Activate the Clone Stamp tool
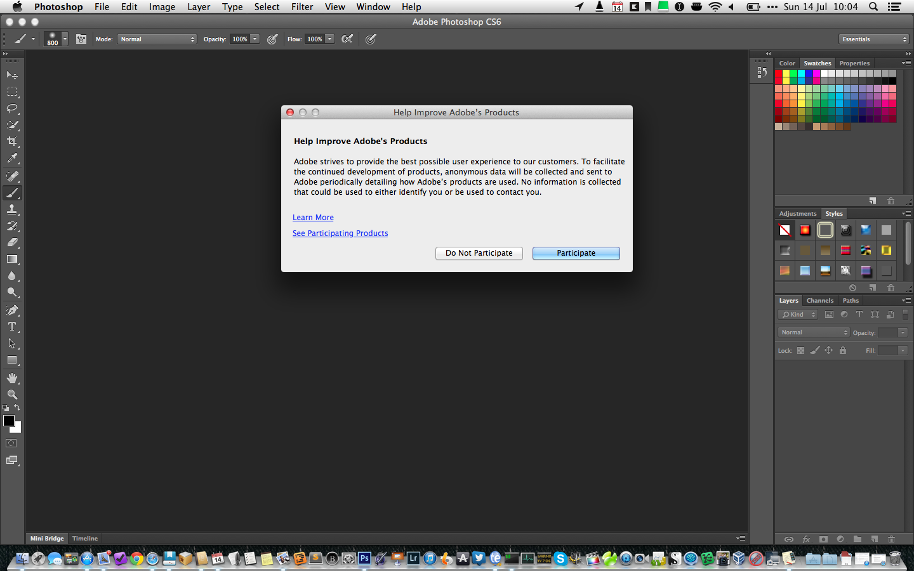 12,209
